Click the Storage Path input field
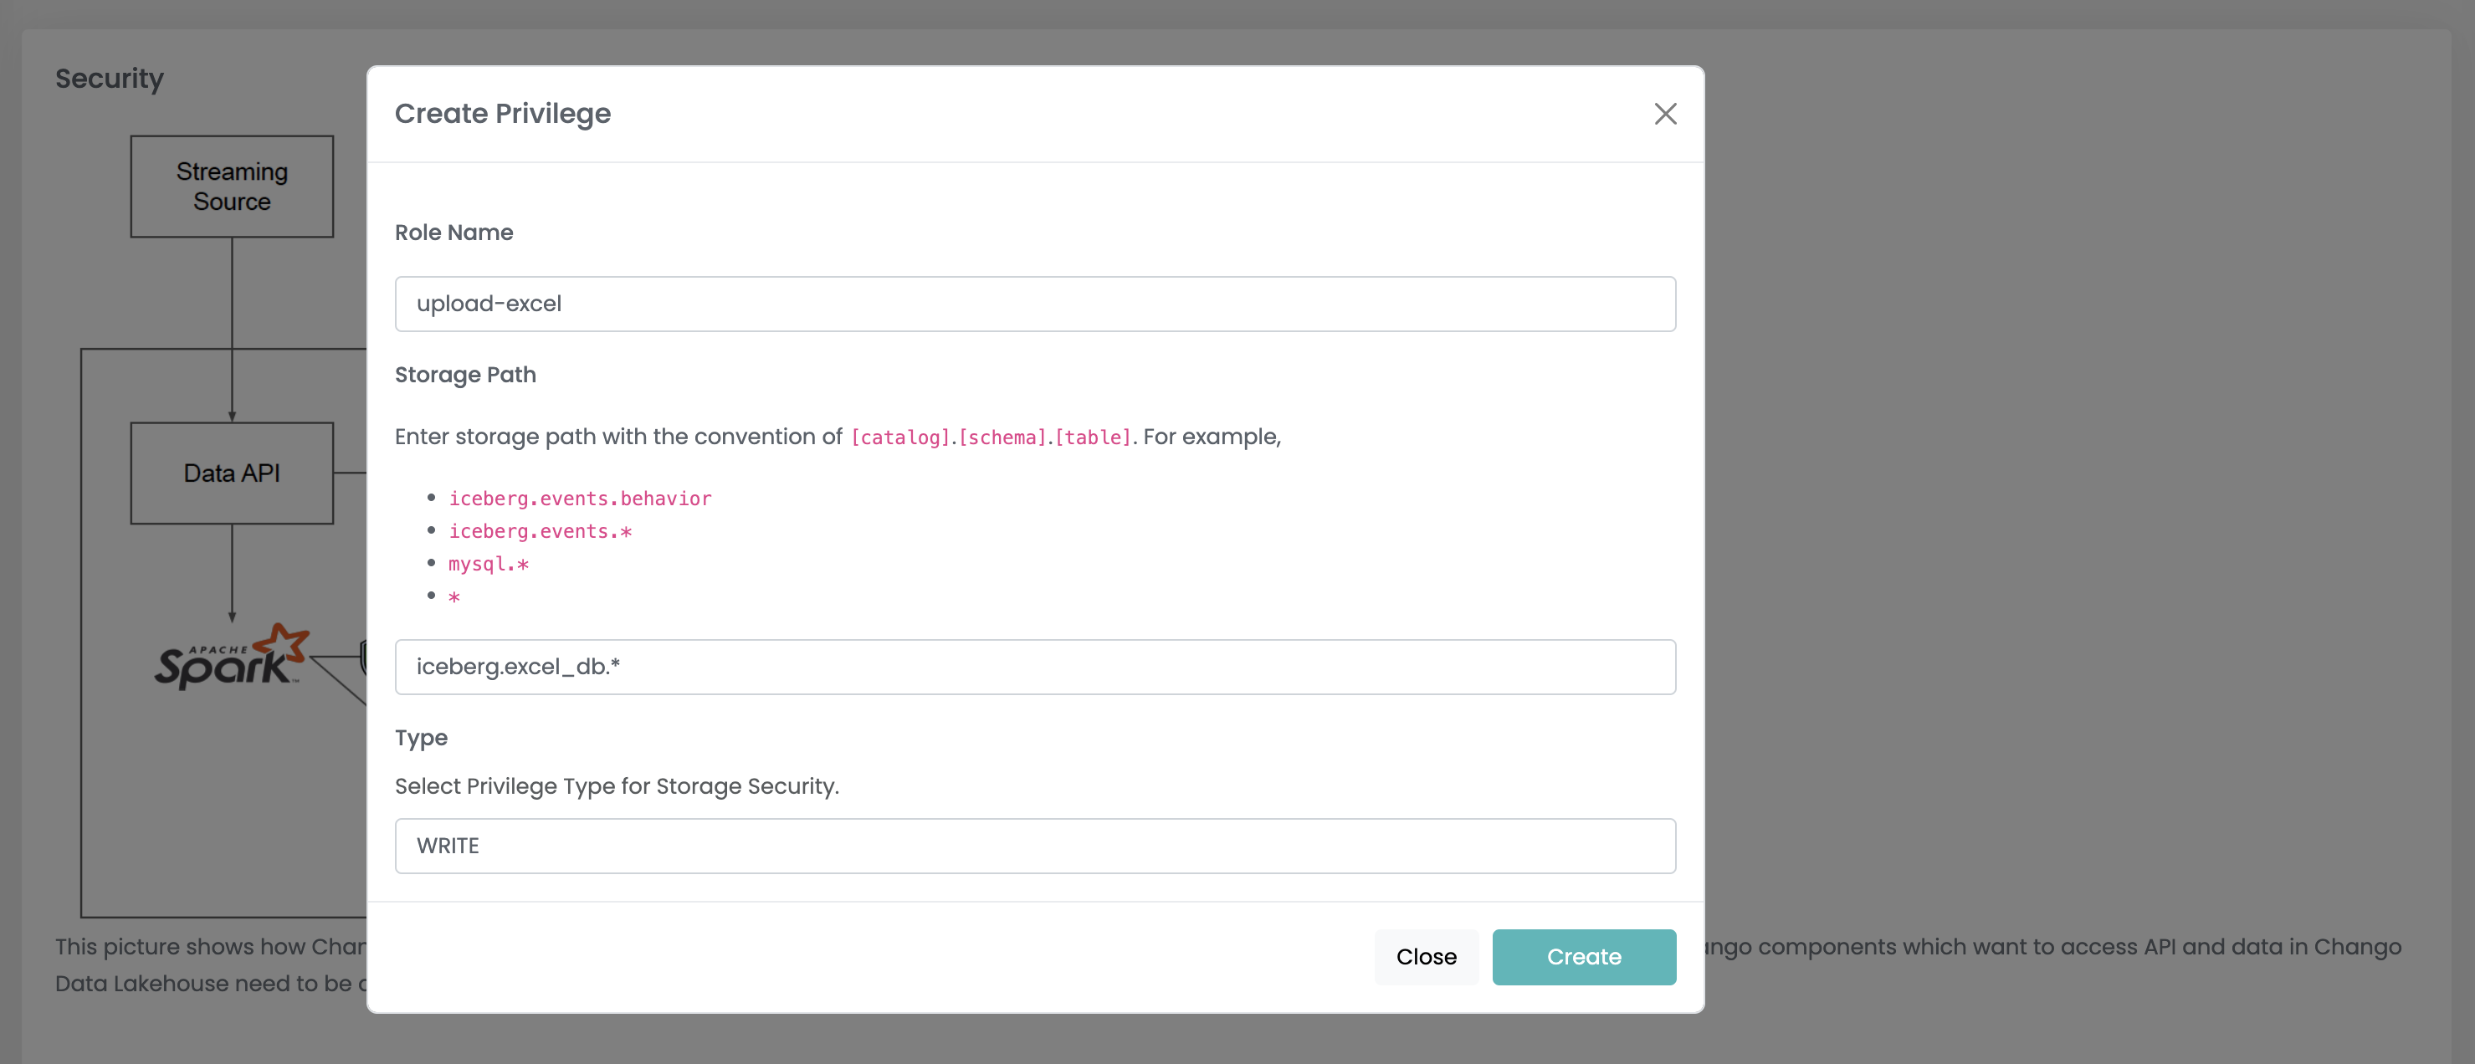Screen dimensions: 2475x1064 click(x=1035, y=667)
